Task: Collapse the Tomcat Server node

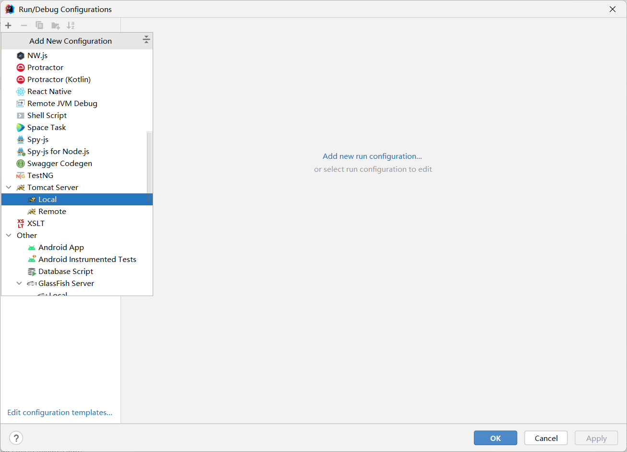Action: point(9,188)
